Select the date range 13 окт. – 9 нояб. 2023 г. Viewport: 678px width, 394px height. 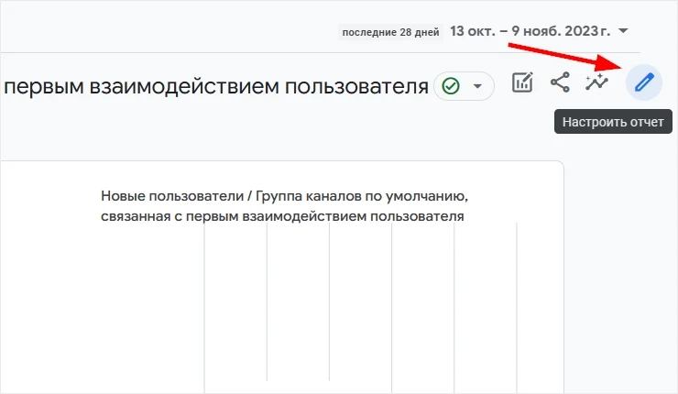530,31
